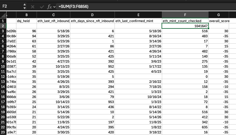Click mint count cell showing 275

click(185, 61)
